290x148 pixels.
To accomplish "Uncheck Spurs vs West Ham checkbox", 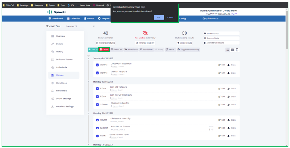I will click(x=98, y=136).
